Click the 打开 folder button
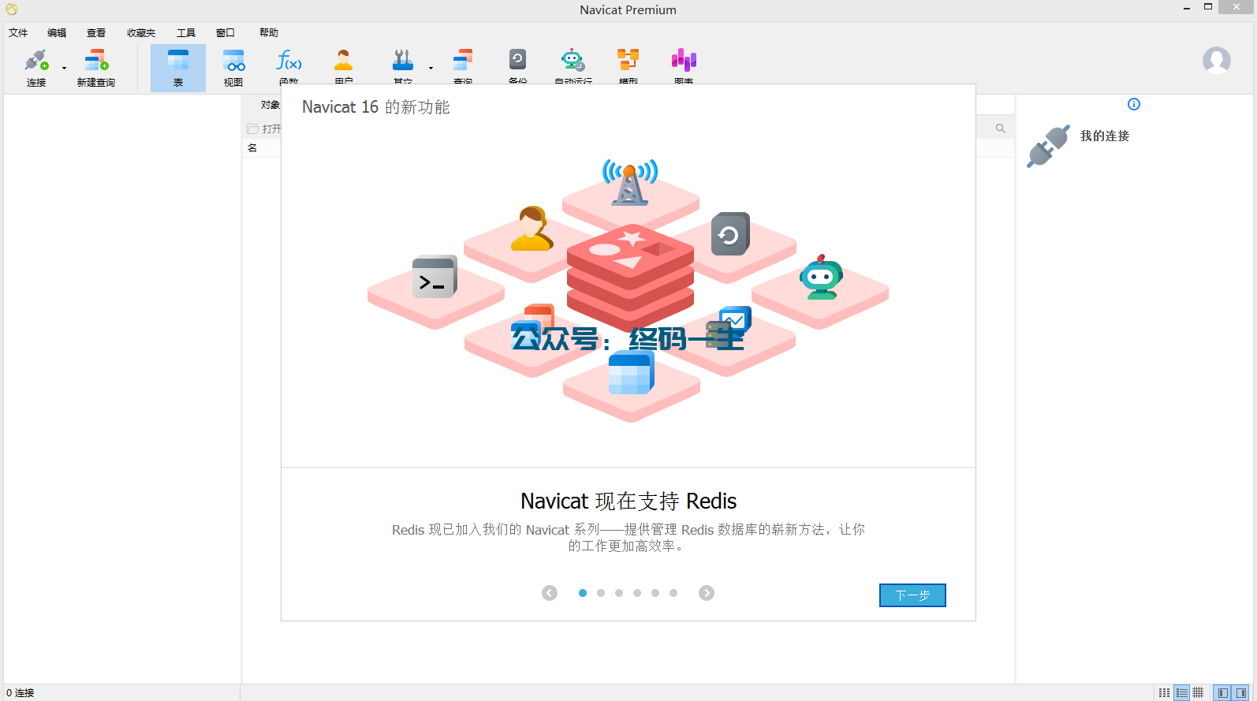 click(x=264, y=129)
